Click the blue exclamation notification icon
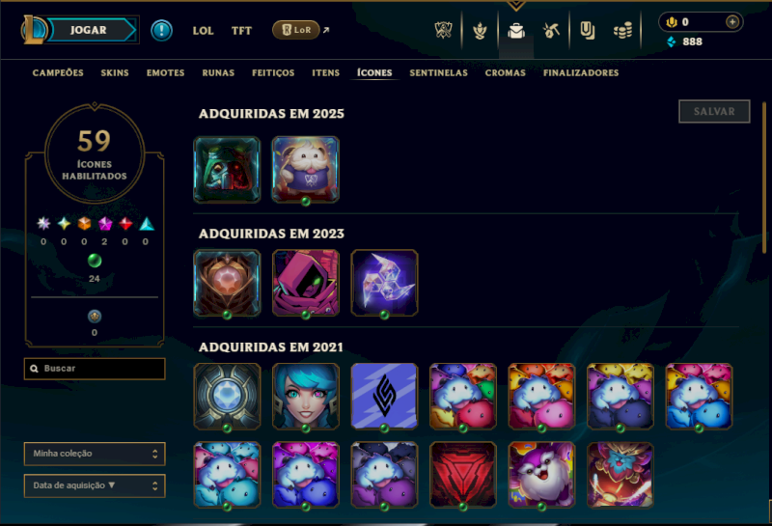Screen dimensions: 772x526 pyautogui.click(x=161, y=30)
